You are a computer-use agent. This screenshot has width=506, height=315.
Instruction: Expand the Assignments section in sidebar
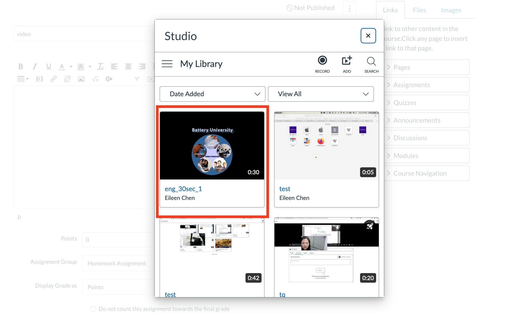point(427,85)
